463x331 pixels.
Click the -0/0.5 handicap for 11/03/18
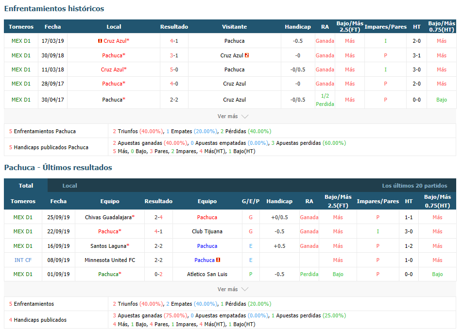click(298, 70)
